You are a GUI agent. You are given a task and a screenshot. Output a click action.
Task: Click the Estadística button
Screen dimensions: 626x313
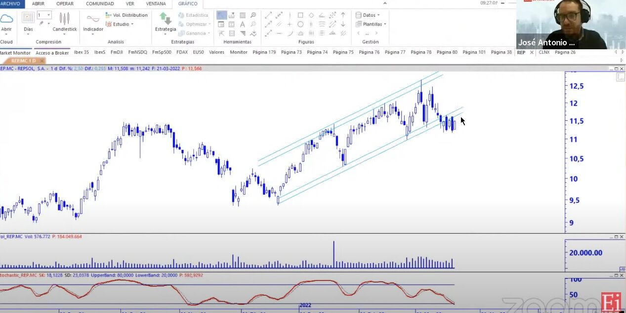coord(193,15)
